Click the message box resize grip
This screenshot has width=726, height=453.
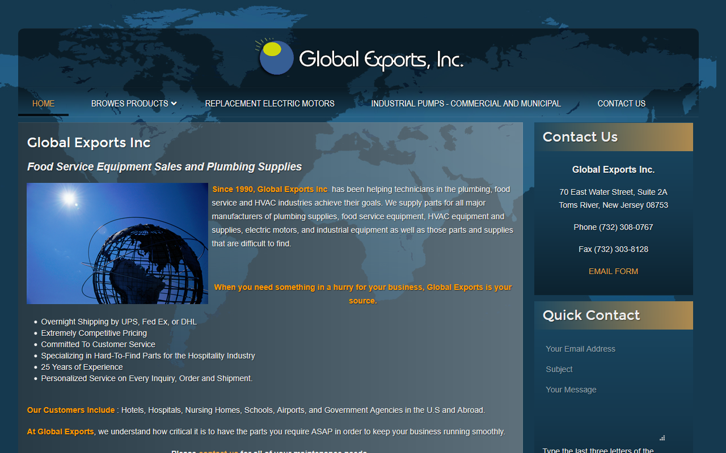click(662, 438)
